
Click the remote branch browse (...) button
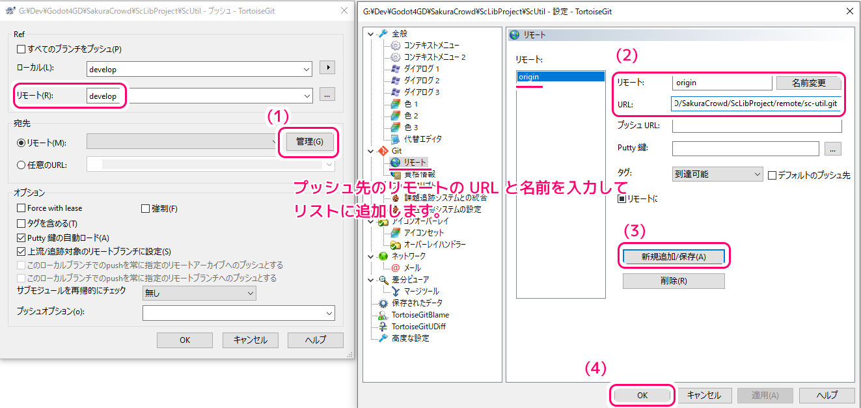coord(327,95)
